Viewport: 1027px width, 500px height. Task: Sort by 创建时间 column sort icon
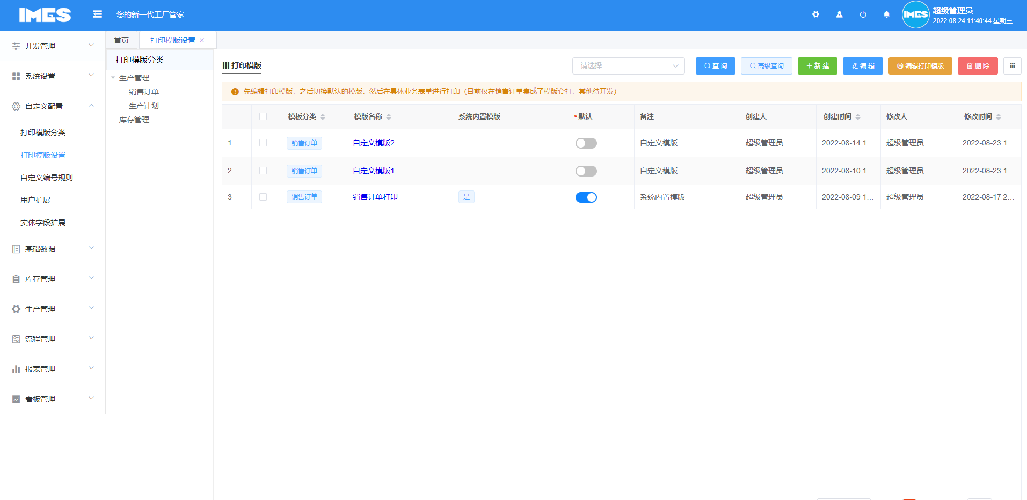pos(858,117)
